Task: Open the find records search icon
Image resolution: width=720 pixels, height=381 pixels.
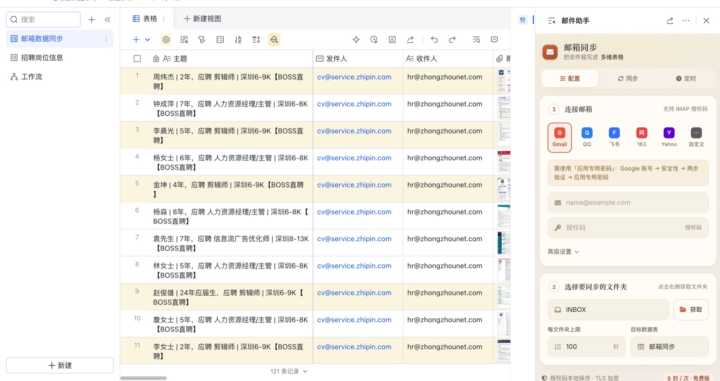Action: tap(476, 40)
